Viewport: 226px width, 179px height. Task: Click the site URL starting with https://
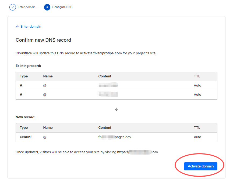pyautogui.click(x=137, y=152)
